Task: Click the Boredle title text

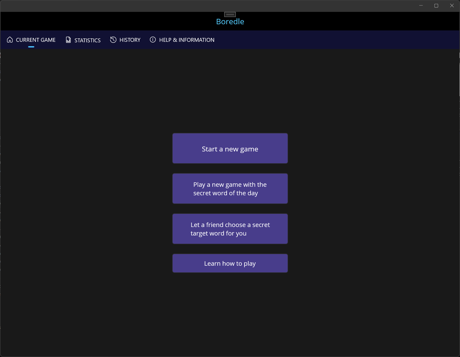Action: [230, 22]
